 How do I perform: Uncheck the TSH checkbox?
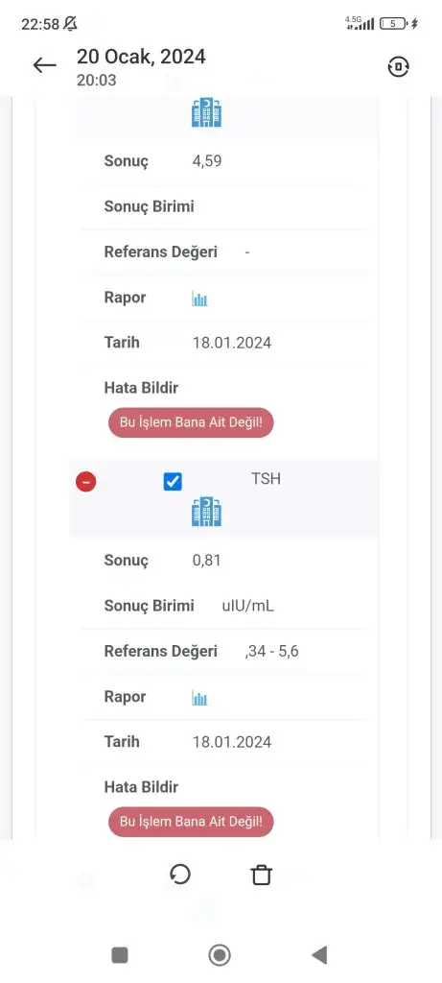pos(173,482)
